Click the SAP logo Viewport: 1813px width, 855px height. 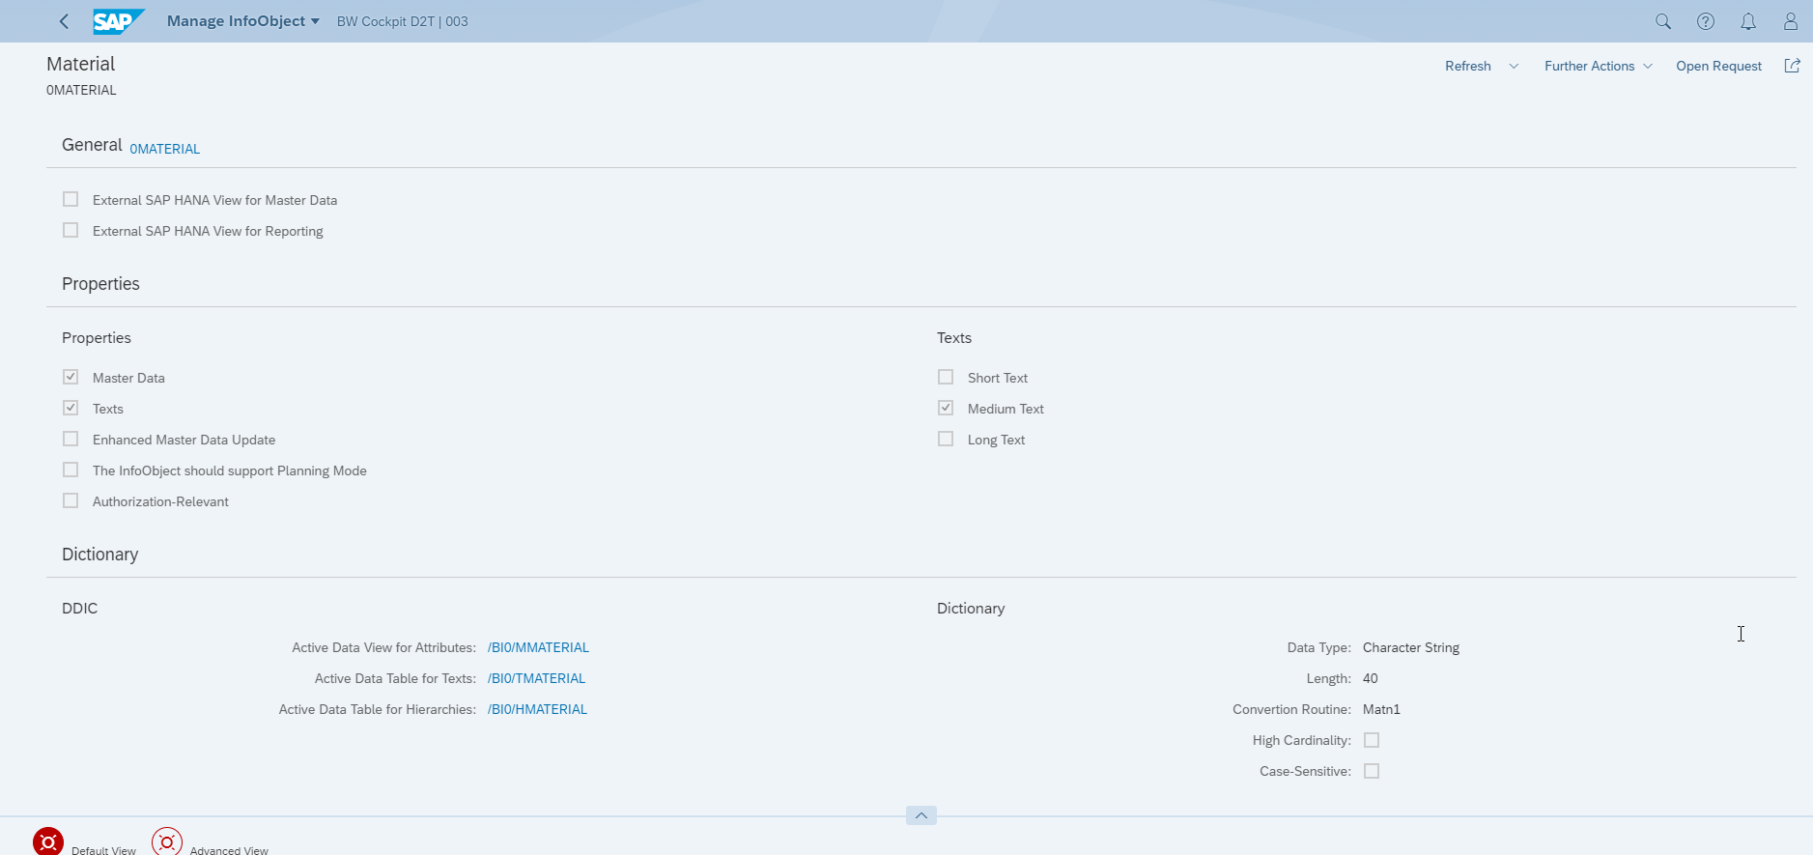click(x=119, y=21)
